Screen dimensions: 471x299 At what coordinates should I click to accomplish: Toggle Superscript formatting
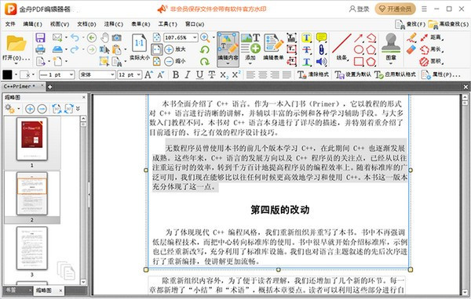click(236, 74)
